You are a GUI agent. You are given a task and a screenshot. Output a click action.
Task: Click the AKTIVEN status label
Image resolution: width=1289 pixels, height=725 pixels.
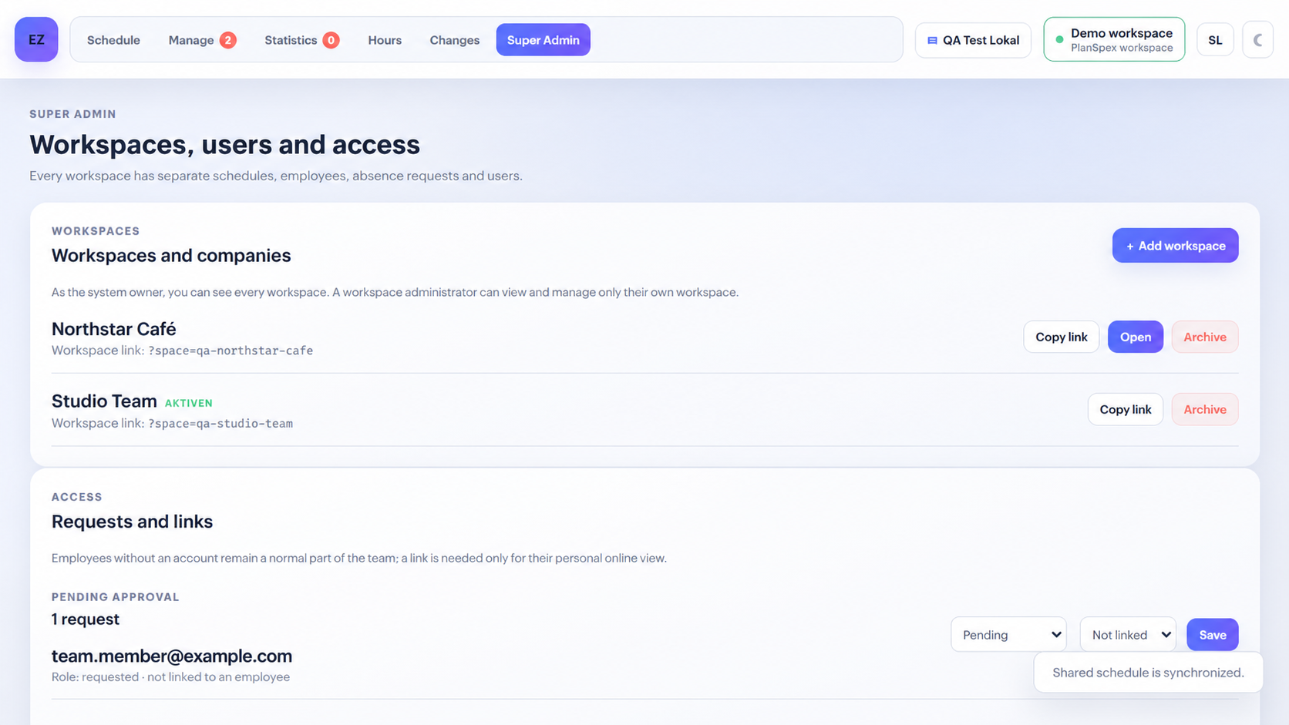click(189, 403)
